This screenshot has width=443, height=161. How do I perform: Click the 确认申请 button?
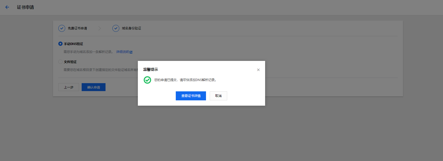click(x=94, y=87)
